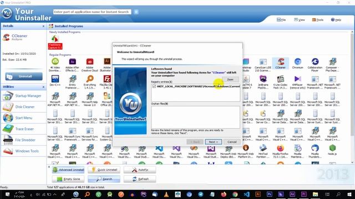Image resolution: width=355 pixels, height=199 pixels.
Task: Select the Mozilla Thunderbird program icon
Action: [315, 151]
